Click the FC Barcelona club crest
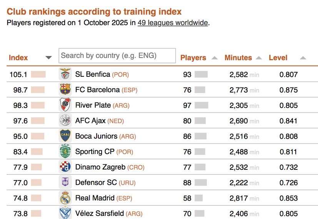318x219 pixels. [65, 90]
